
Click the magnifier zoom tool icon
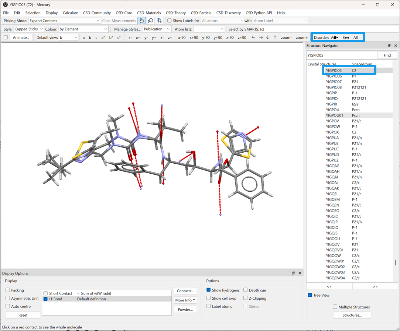coord(150,21)
